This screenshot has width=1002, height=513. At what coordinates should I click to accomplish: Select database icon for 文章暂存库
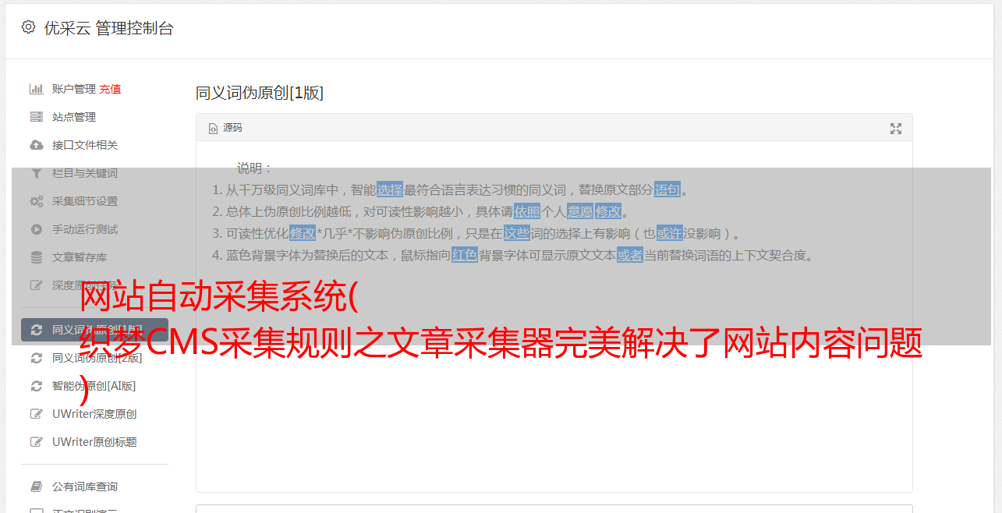tap(36, 257)
